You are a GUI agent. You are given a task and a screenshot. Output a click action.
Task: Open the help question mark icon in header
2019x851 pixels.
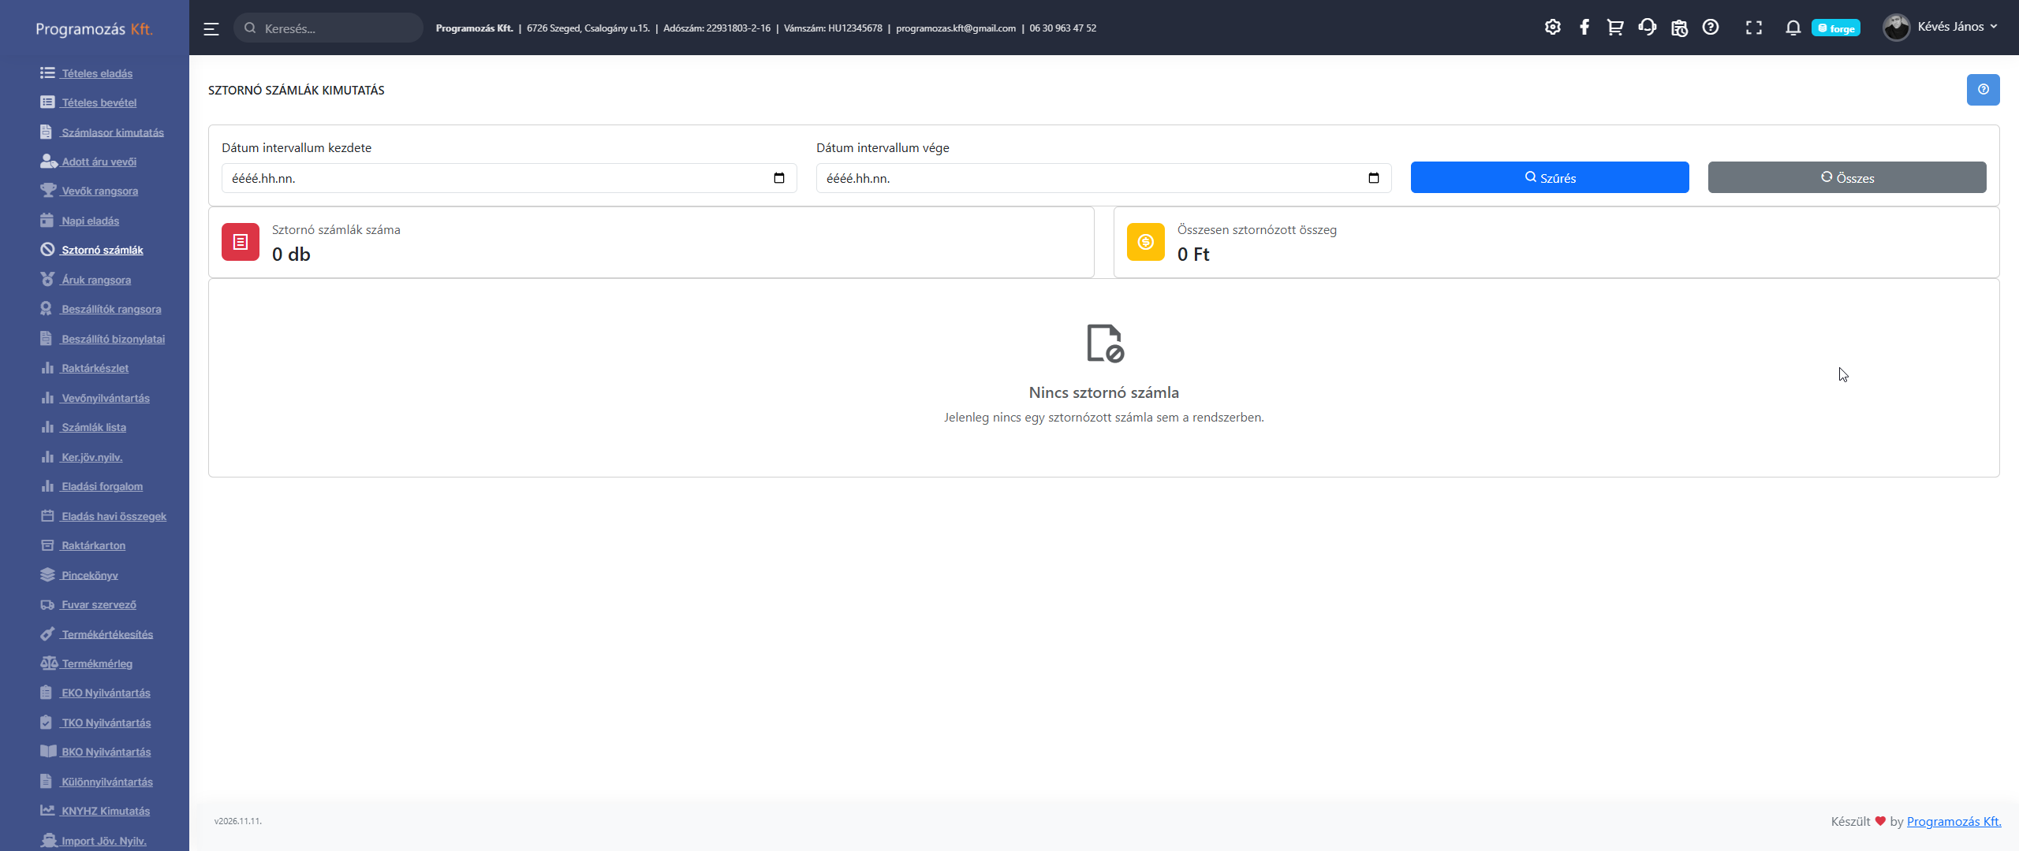[1710, 28]
